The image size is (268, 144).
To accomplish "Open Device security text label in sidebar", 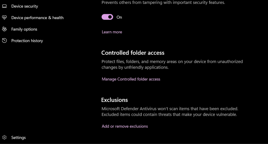I will (25, 6).
